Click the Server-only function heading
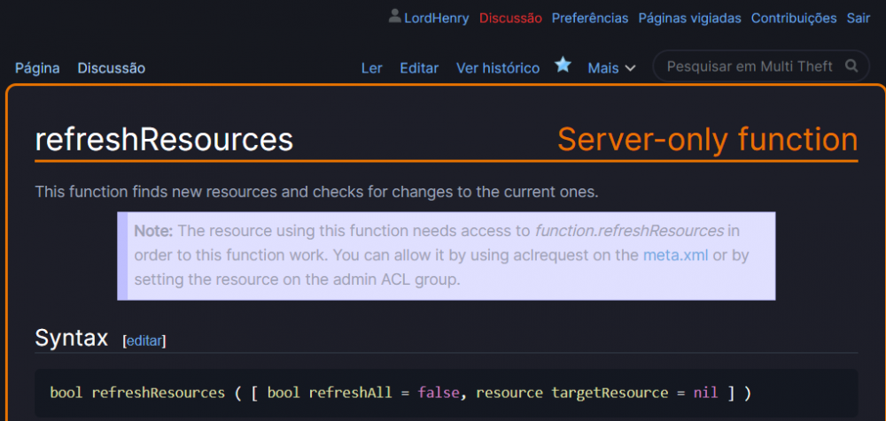The width and height of the screenshot is (886, 421). tap(707, 140)
